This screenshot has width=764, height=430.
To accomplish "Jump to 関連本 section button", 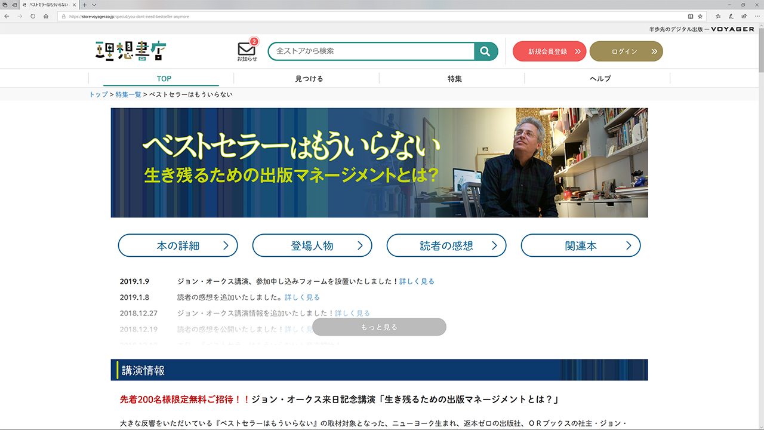I will (581, 245).
